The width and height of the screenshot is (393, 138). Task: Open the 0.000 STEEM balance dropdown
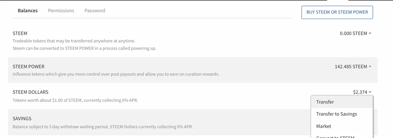coord(356,33)
